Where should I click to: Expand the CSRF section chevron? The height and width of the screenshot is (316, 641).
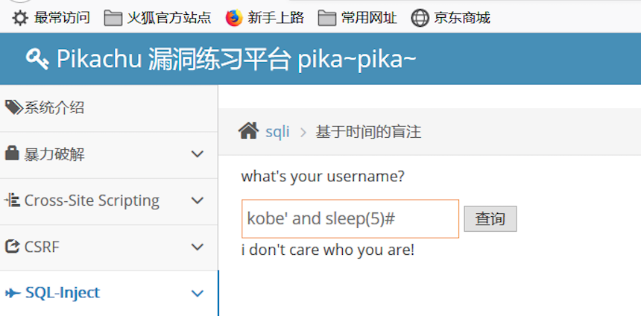tap(198, 247)
